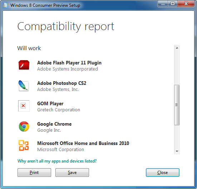Select 'Adobe Photoshop CS2' entry name

62,83
